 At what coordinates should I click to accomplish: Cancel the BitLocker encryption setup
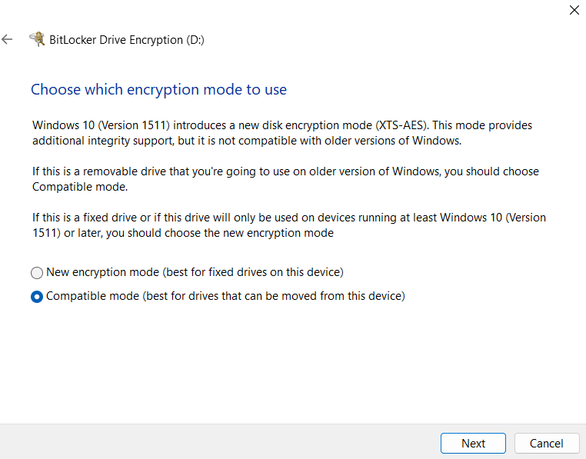click(x=546, y=443)
